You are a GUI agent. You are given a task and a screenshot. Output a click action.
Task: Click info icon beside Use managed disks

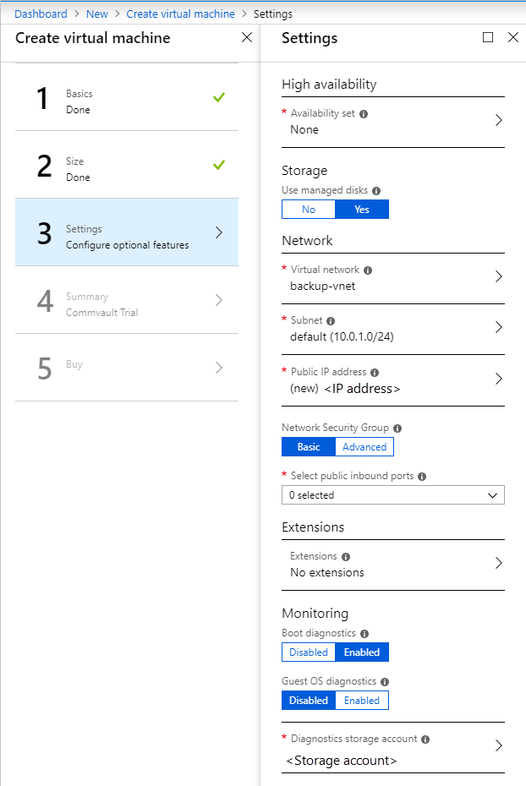coord(376,191)
